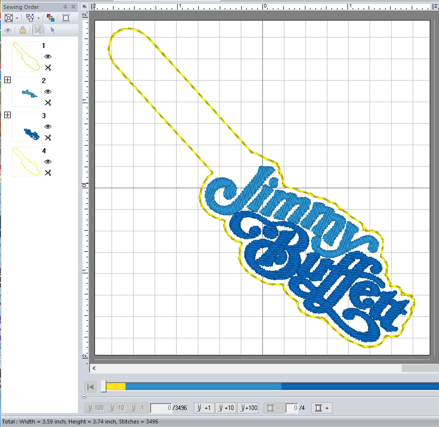Screen dimensions: 439x427
Task: Toggle trim scissors for sewing step 4
Action: point(48,173)
